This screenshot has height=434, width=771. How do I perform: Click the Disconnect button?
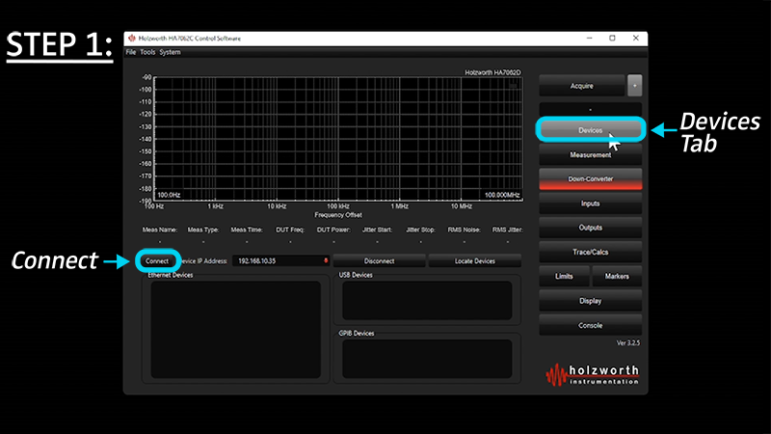click(x=379, y=260)
